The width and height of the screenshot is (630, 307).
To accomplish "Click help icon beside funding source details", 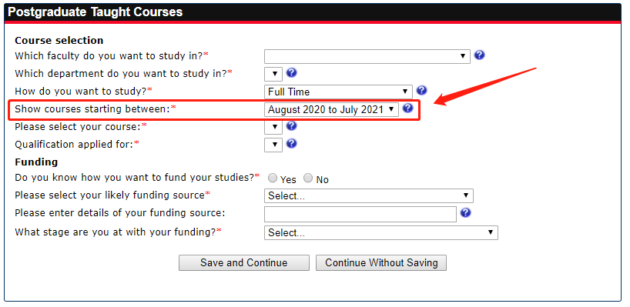I will click(465, 212).
